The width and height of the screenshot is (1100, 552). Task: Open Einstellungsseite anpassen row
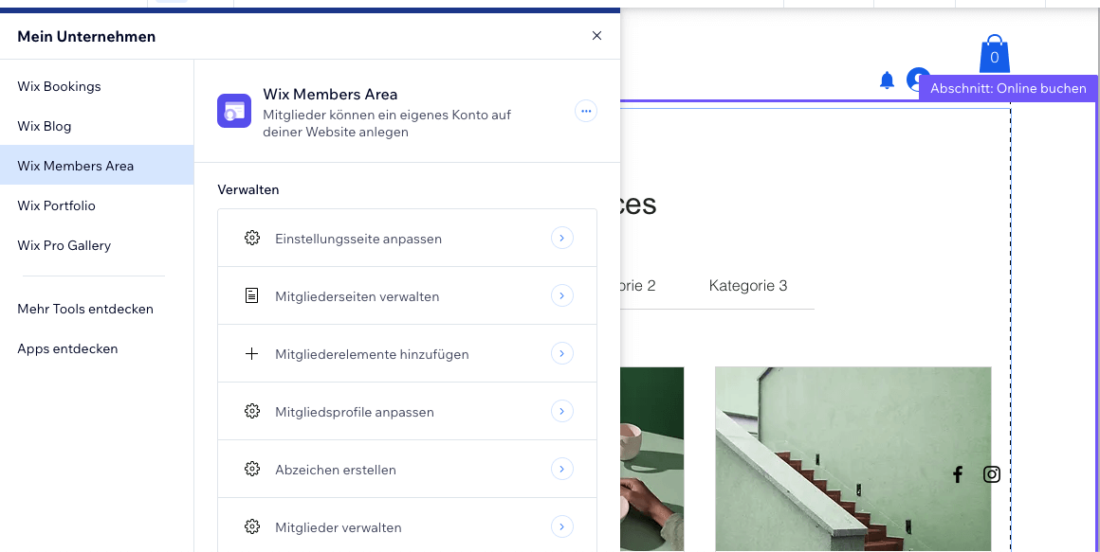click(x=407, y=239)
